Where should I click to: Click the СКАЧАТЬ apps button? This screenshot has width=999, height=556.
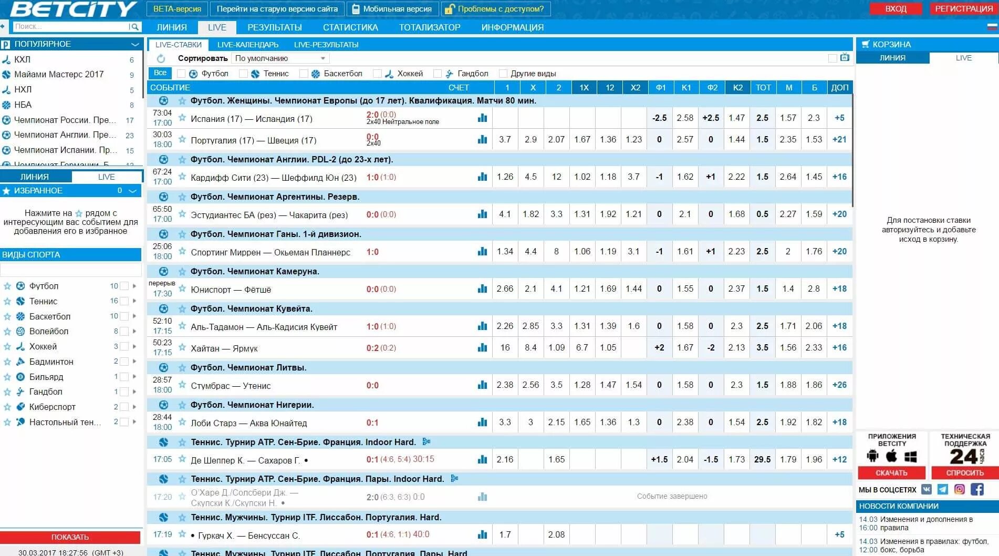click(x=891, y=473)
